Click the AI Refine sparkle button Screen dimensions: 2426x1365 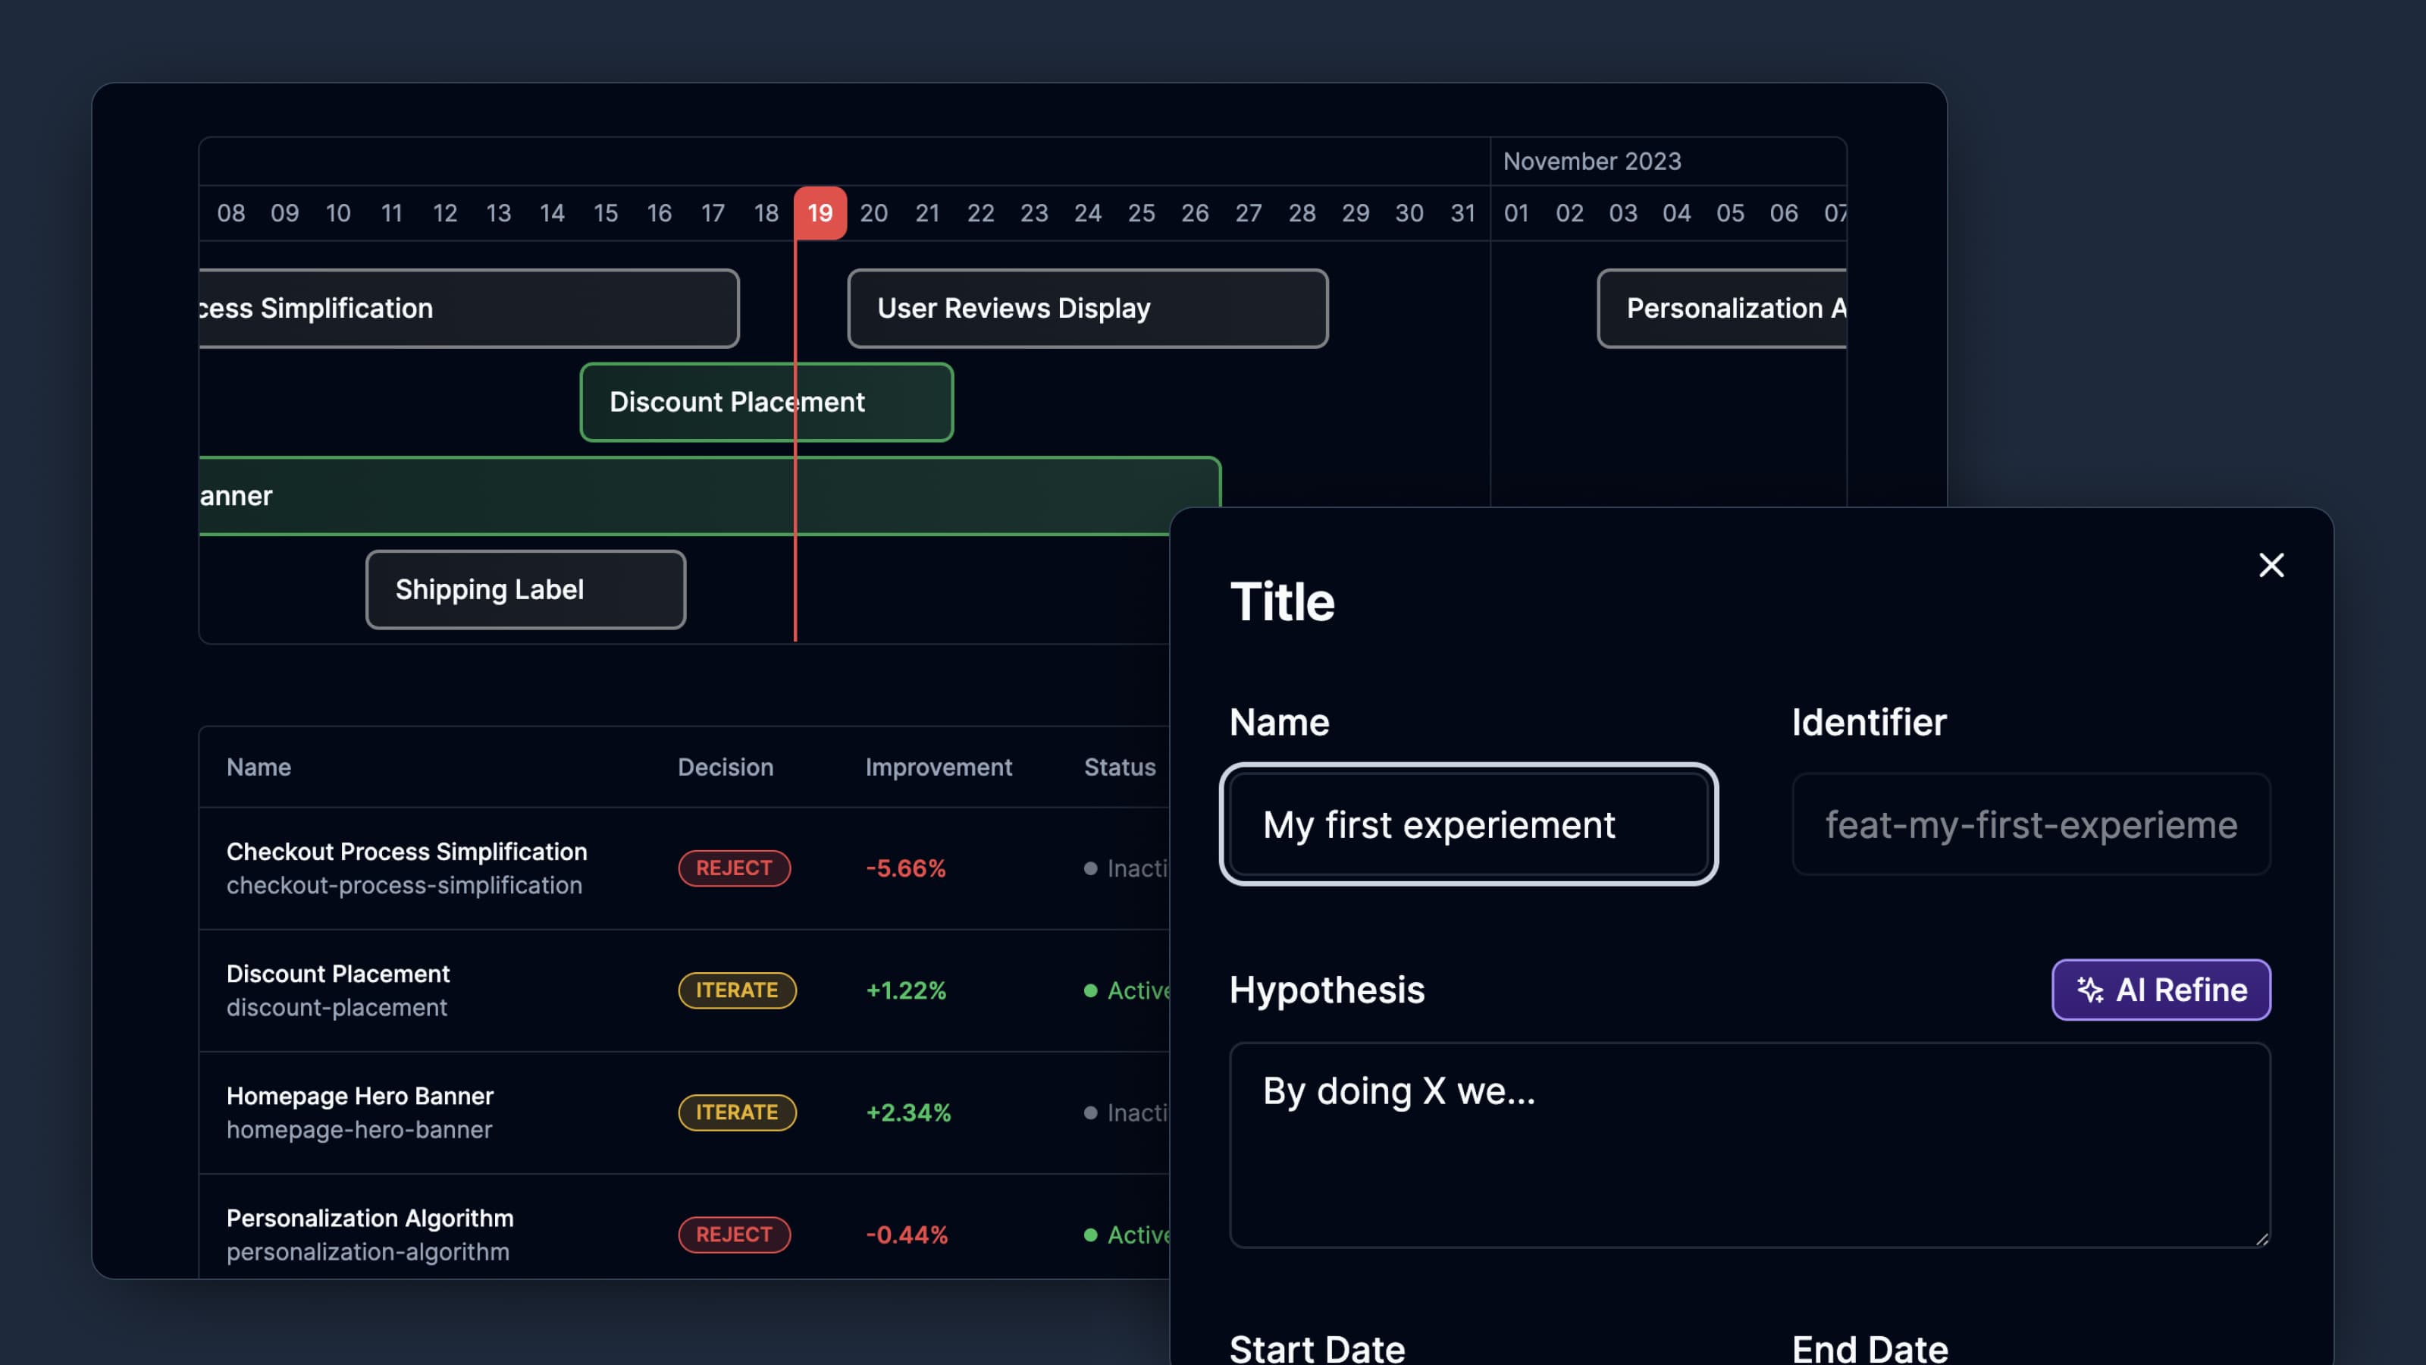(2161, 989)
